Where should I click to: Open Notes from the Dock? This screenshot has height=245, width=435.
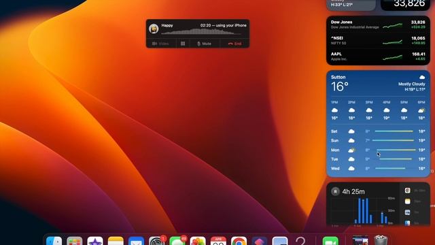116,241
